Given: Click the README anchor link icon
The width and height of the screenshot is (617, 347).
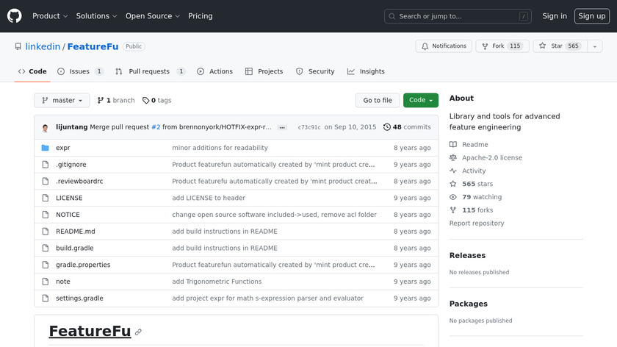Looking at the screenshot, I should [x=138, y=332].
